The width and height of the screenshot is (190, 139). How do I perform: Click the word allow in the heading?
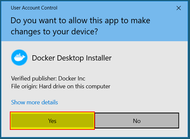(x=78, y=20)
